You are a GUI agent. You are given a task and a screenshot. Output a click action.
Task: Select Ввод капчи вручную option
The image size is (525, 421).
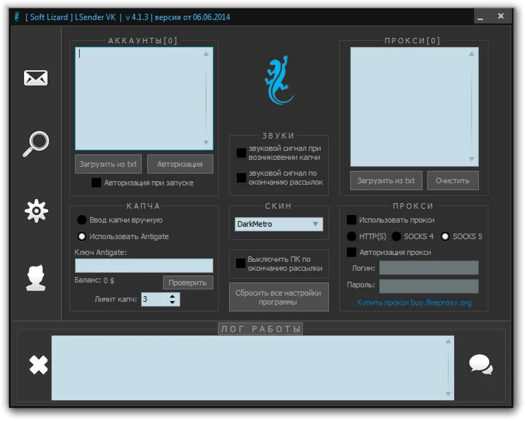[82, 220]
